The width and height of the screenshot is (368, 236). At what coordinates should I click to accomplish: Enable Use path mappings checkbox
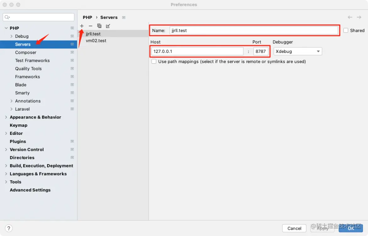click(x=154, y=61)
